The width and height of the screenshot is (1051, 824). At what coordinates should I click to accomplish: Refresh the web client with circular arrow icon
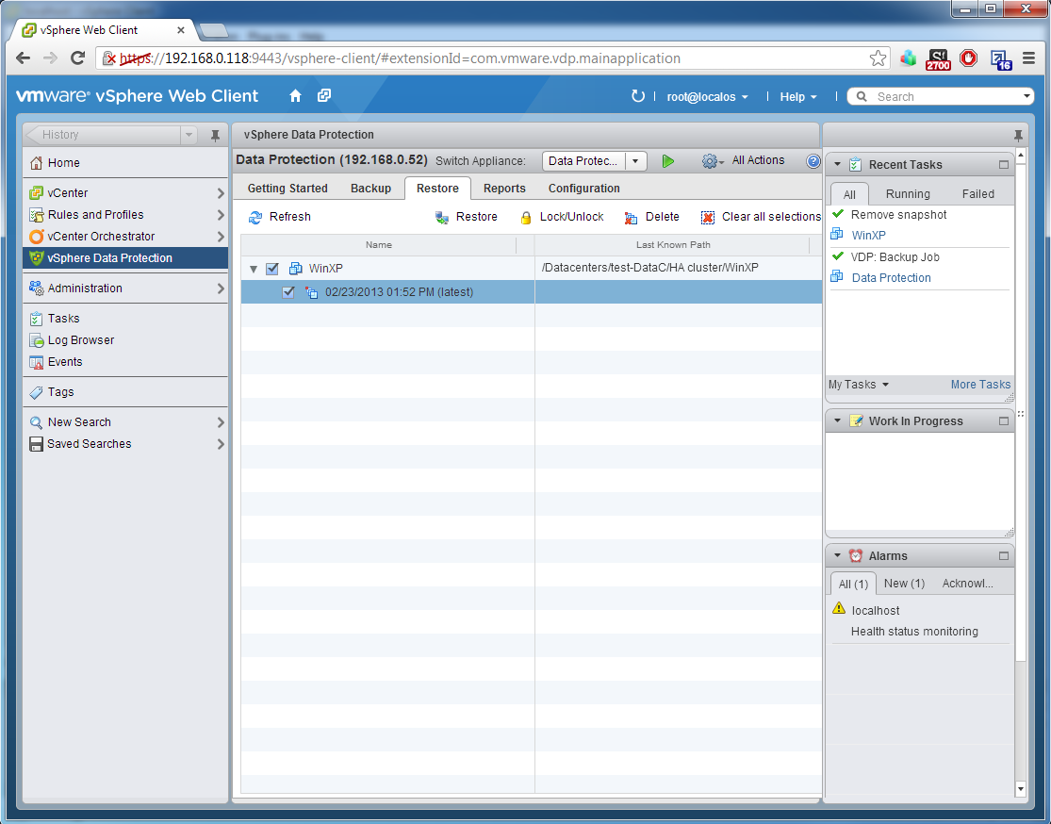(637, 96)
